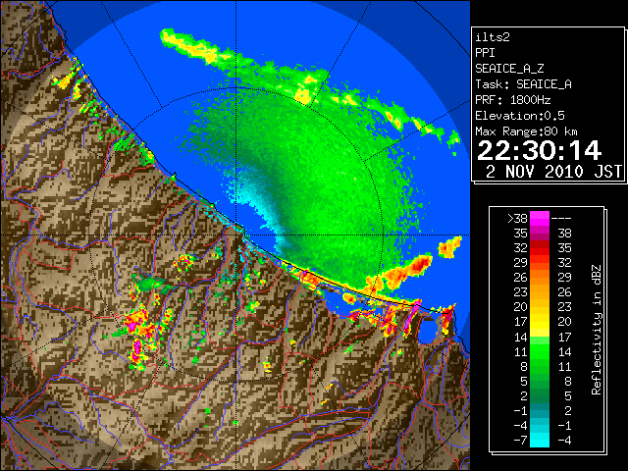Screen dimensions: 628x471
Task: Pick the bright green band on the scale
Action: [x=540, y=351]
